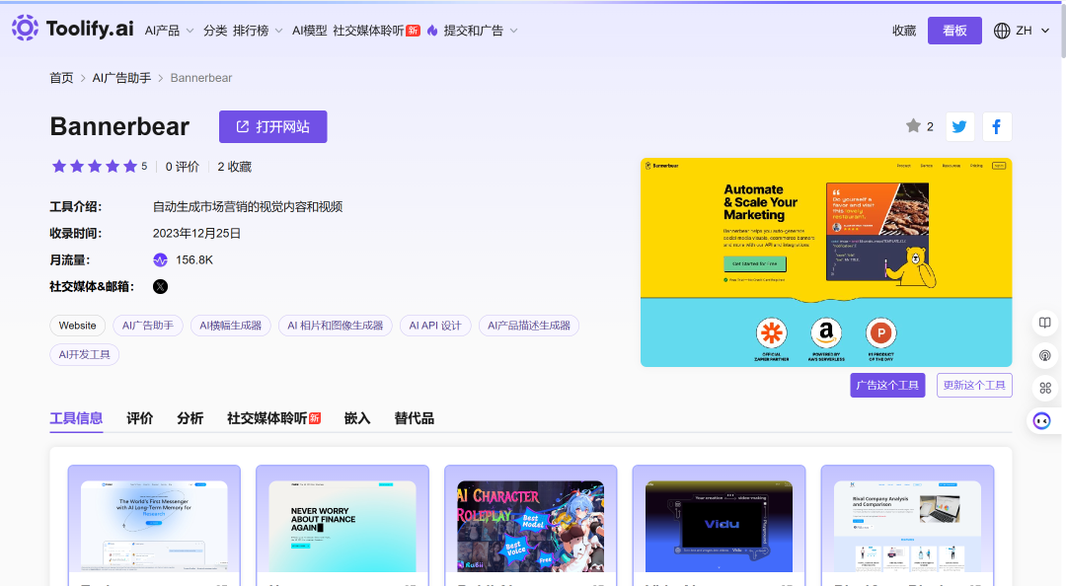The height and width of the screenshot is (586, 1066).
Task: Go to 首页 breadcrumb
Action: [61, 78]
